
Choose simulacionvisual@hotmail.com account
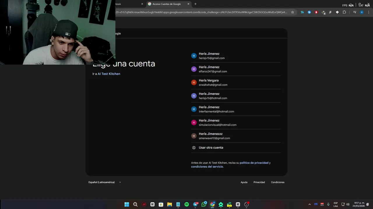tap(236, 122)
